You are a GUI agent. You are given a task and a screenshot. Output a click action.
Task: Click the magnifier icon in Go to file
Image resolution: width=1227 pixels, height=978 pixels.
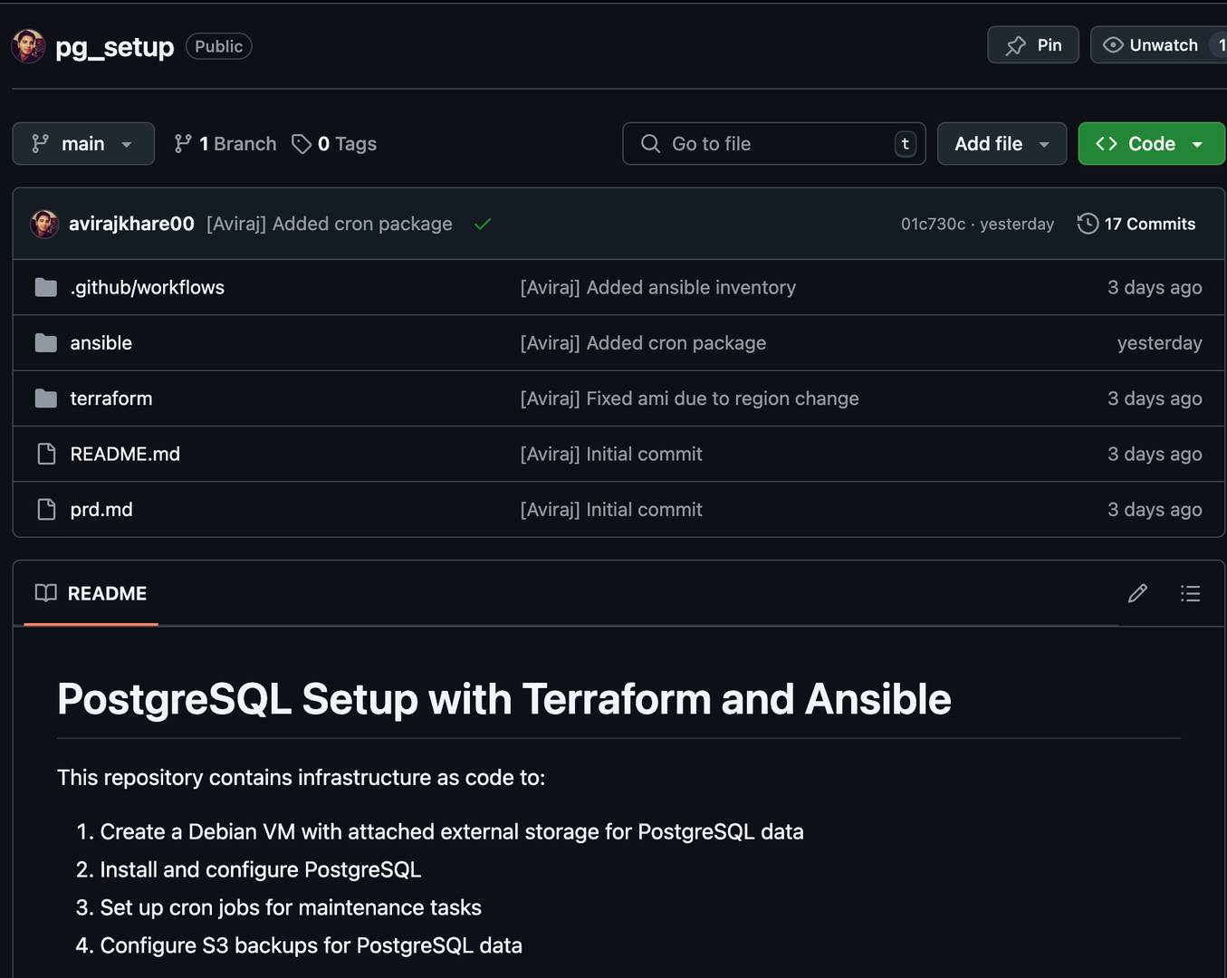click(650, 144)
